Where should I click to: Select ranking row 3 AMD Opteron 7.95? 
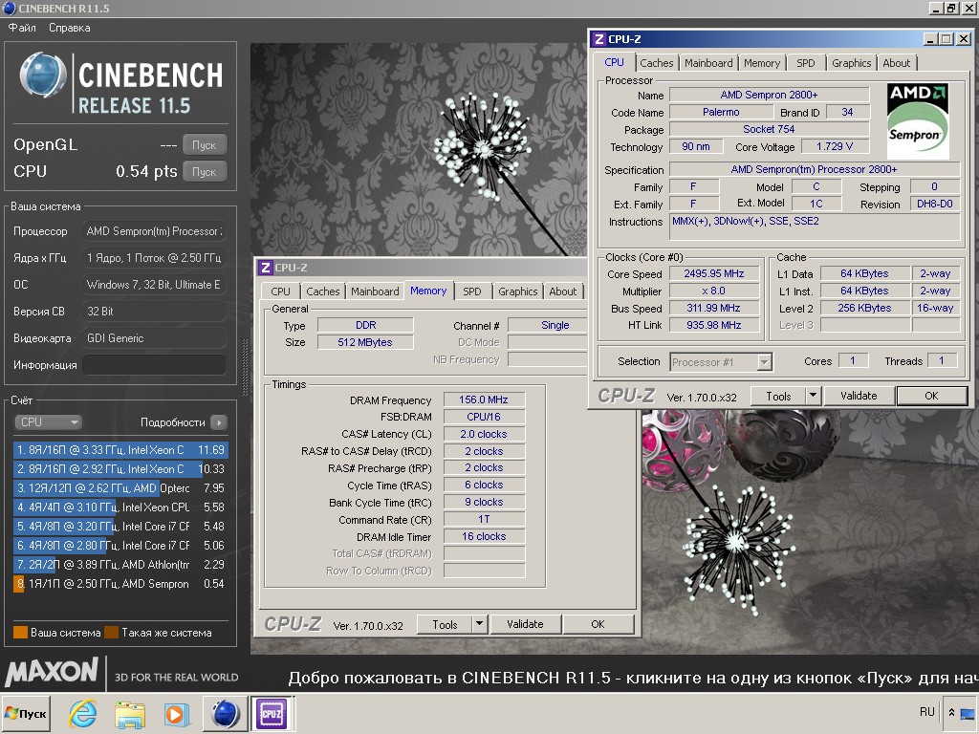(120, 488)
